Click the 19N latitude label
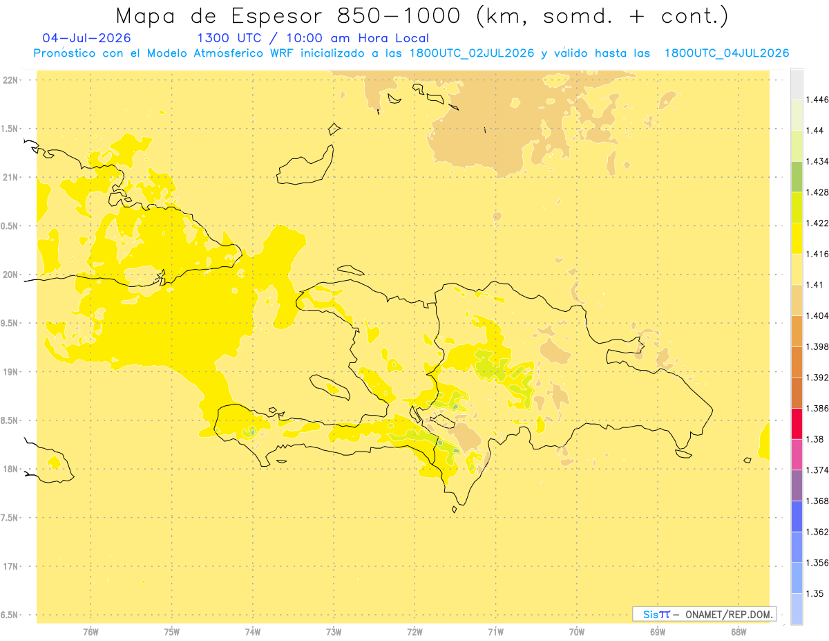The image size is (829, 641). (x=11, y=371)
